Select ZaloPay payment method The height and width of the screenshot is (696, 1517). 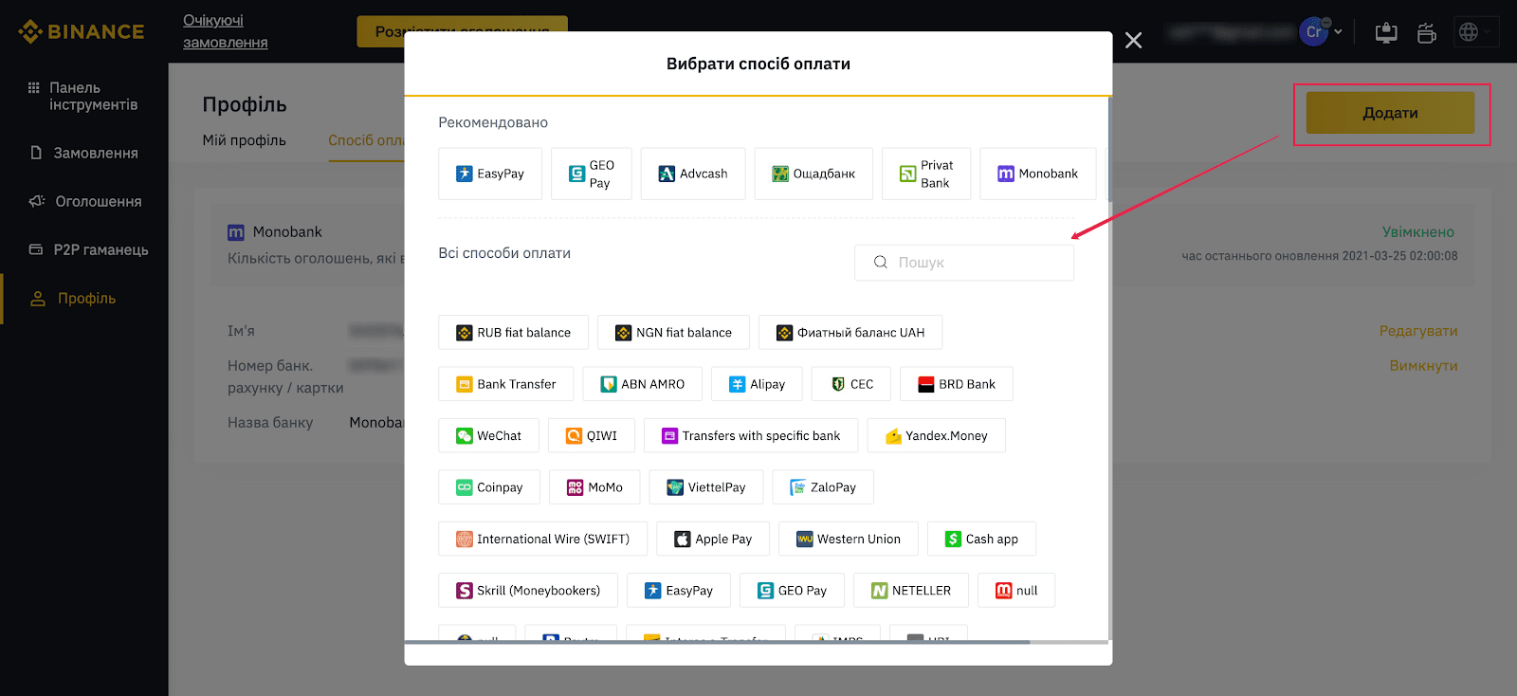[x=823, y=487]
